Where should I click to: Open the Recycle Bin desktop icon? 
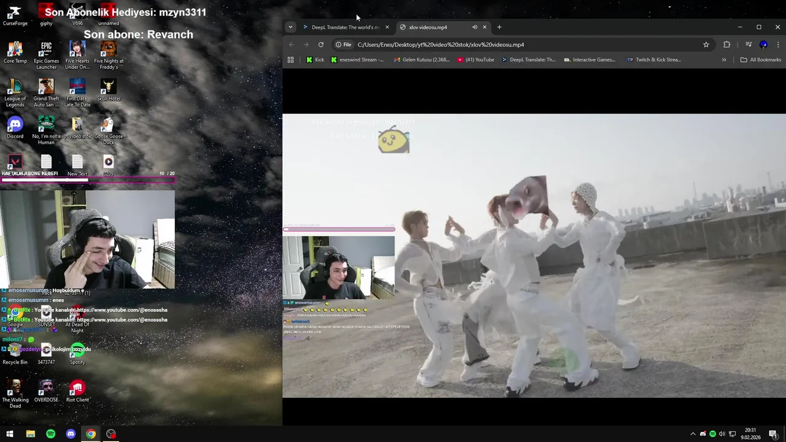coord(15,354)
